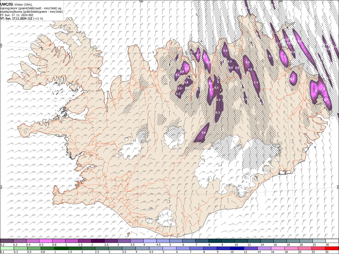Click the bright red swatch above 30
This screenshot has height=254, width=339.
click(x=332, y=248)
